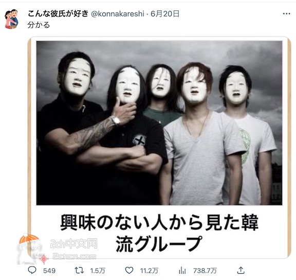Open the こんな彼氏が好き display name

(x=58, y=13)
